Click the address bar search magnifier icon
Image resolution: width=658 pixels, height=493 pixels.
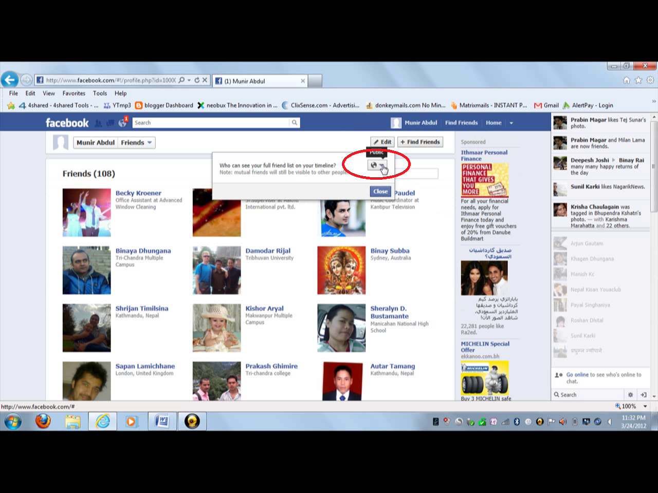(x=181, y=80)
